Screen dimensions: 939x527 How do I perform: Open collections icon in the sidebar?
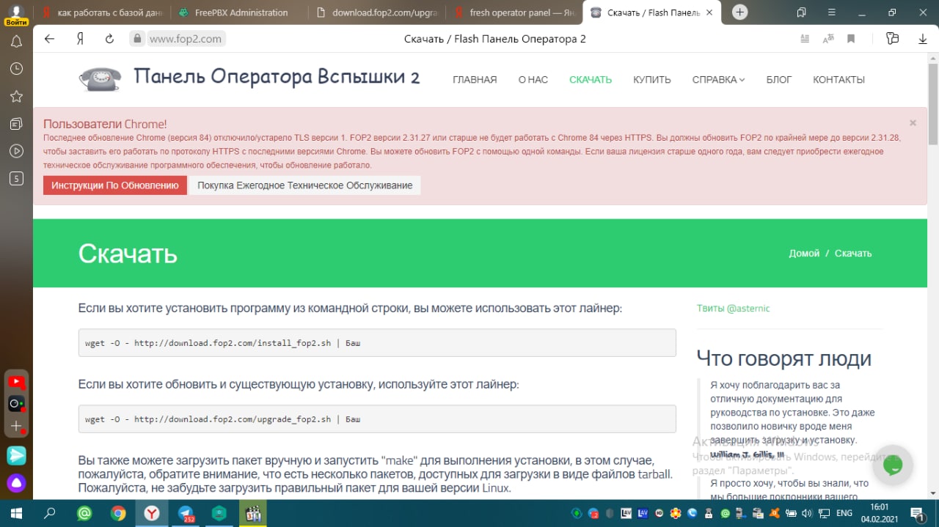click(16, 124)
